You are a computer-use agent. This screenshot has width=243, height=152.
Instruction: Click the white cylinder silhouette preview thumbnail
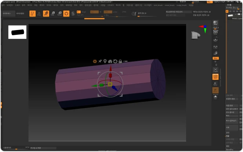pos(17,32)
